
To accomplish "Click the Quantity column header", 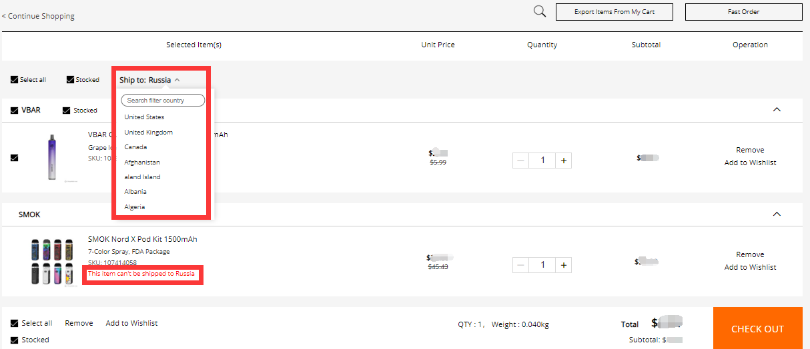I will [x=542, y=45].
